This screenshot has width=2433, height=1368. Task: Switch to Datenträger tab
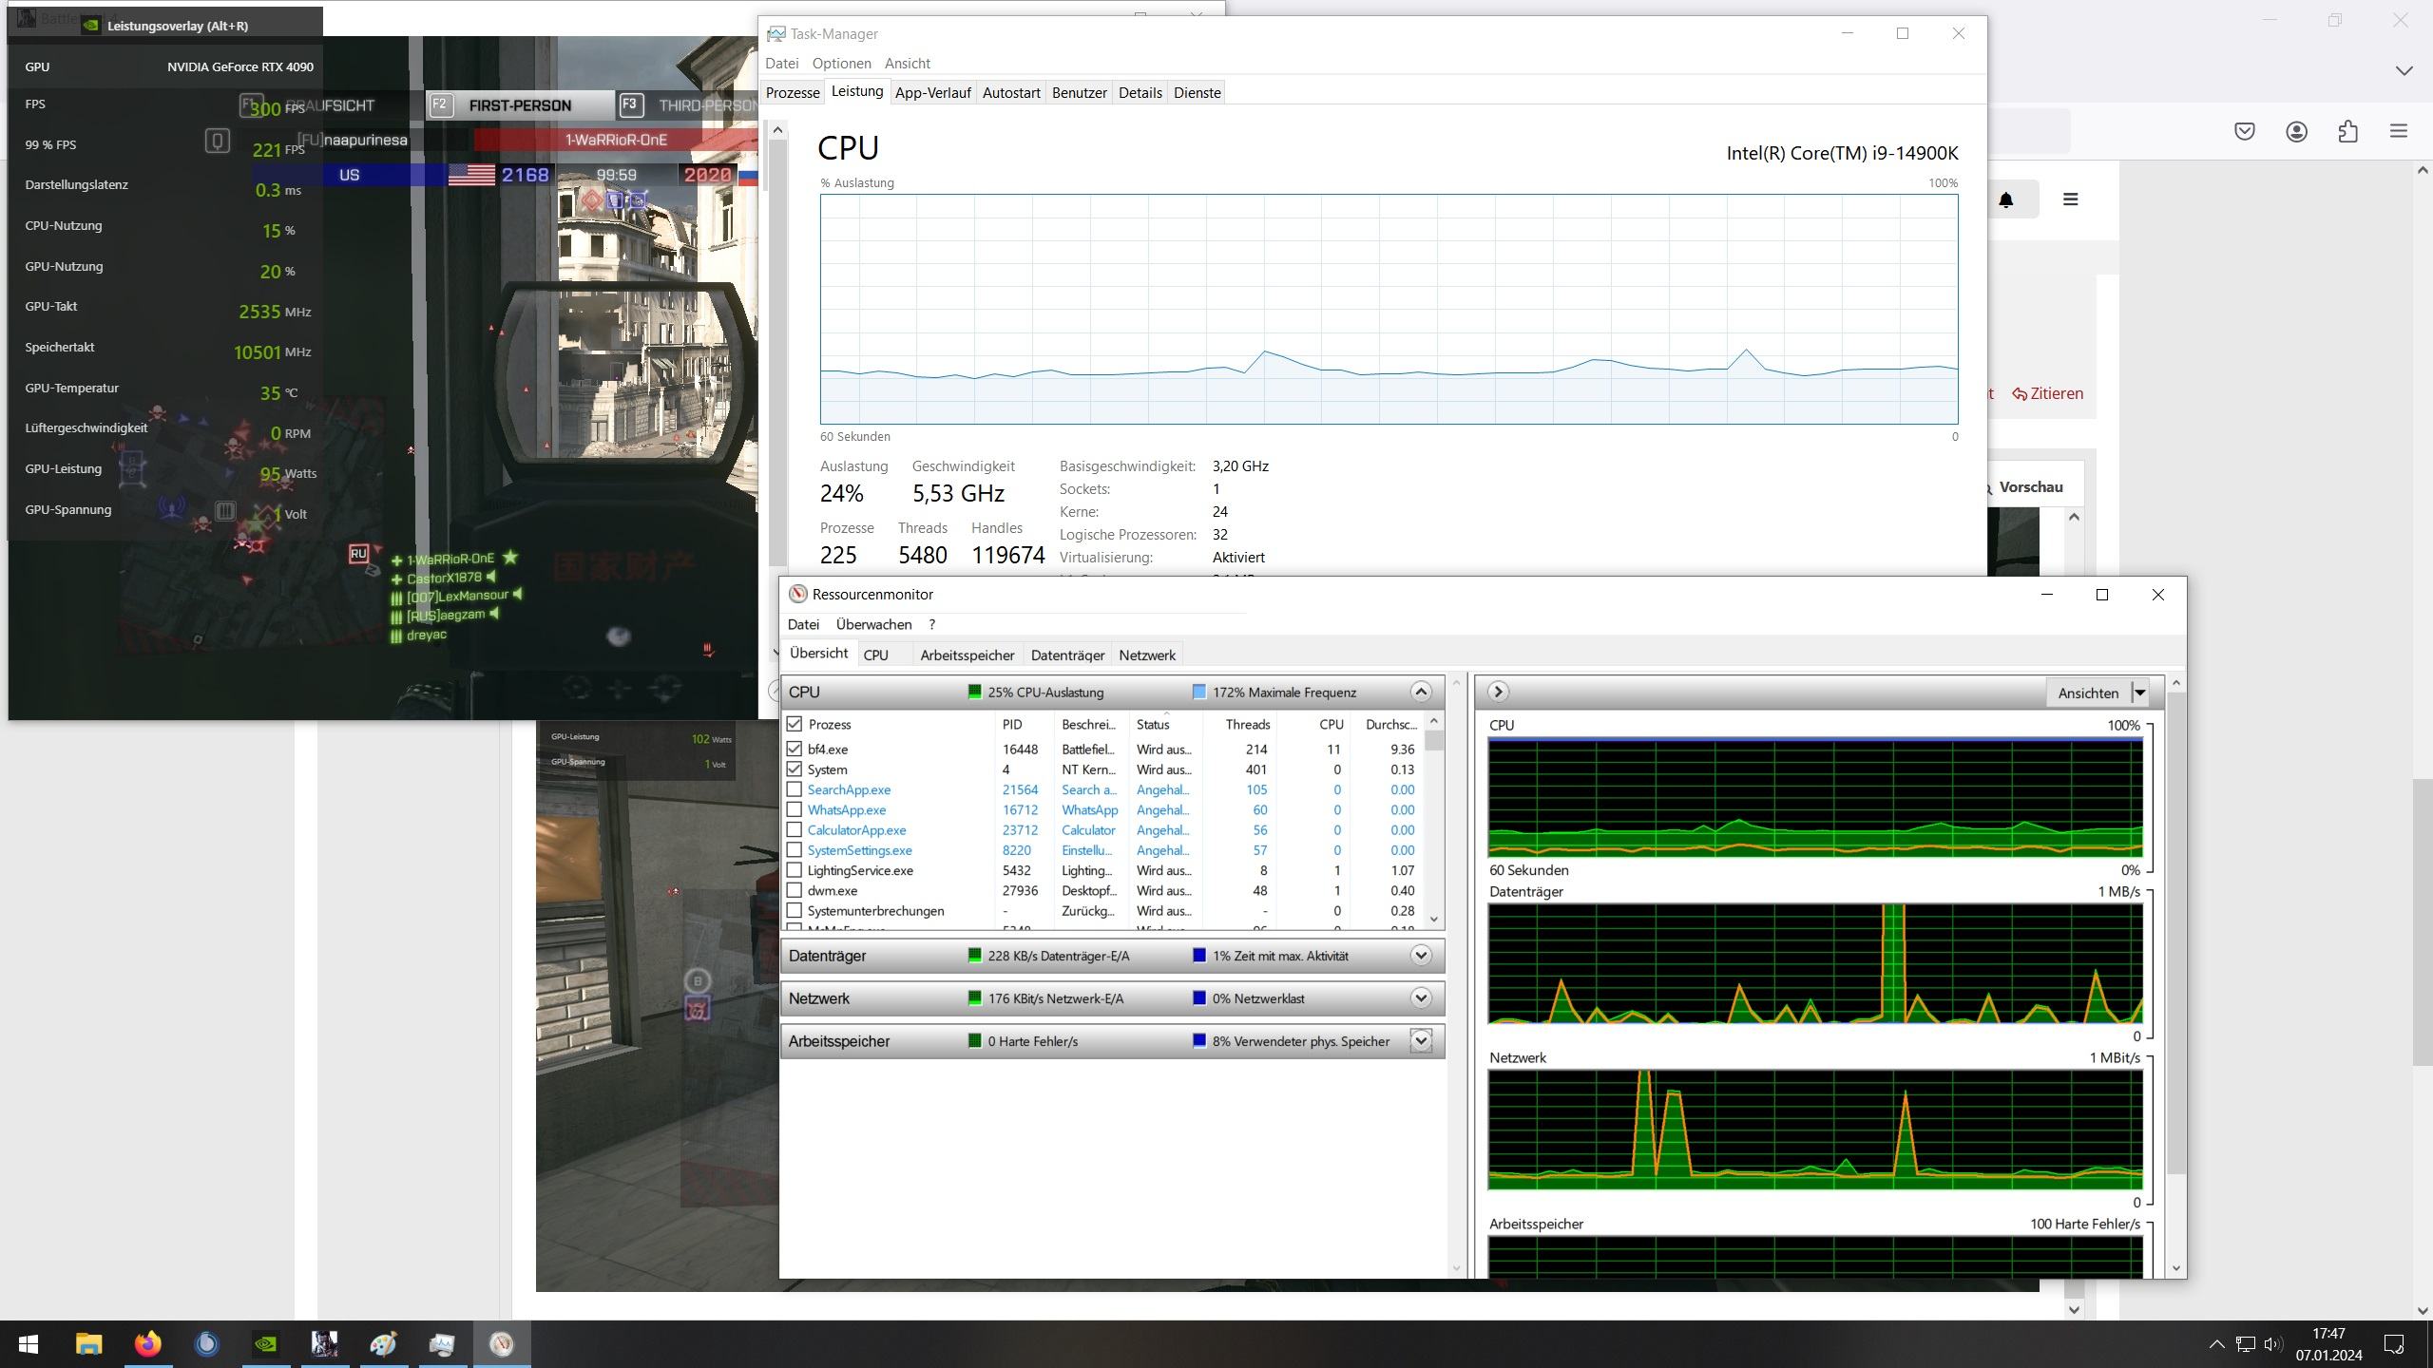coord(1067,655)
